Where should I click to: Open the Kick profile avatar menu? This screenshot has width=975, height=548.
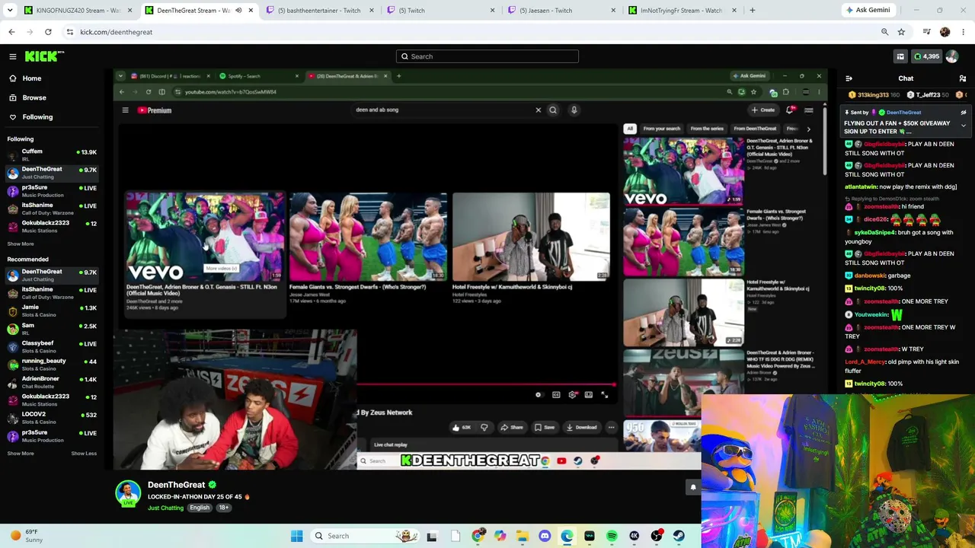click(952, 56)
